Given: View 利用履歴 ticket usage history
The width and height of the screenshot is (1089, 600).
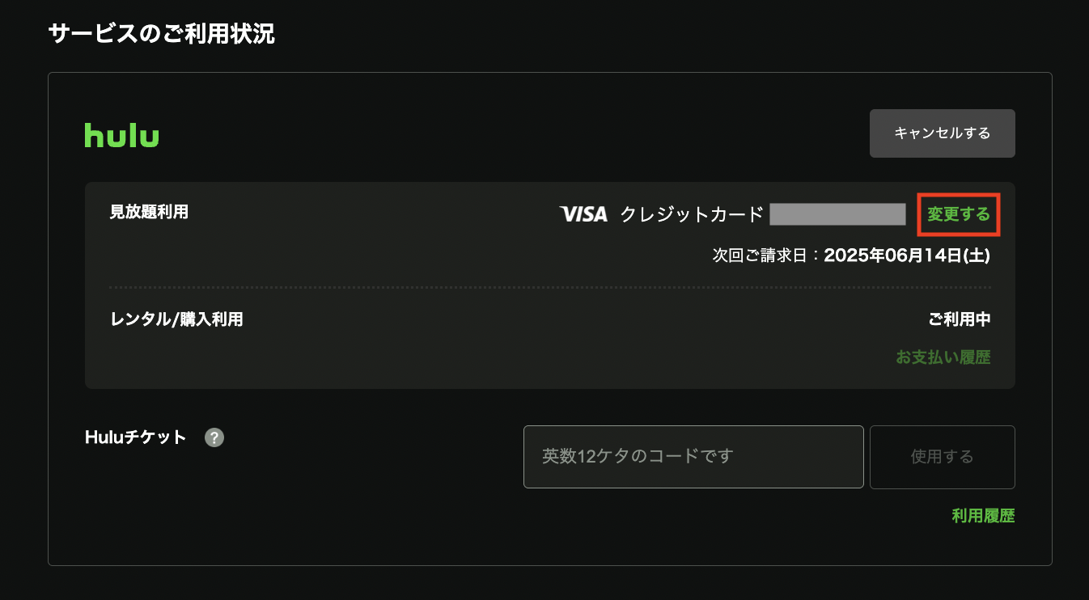Looking at the screenshot, I should click(984, 515).
